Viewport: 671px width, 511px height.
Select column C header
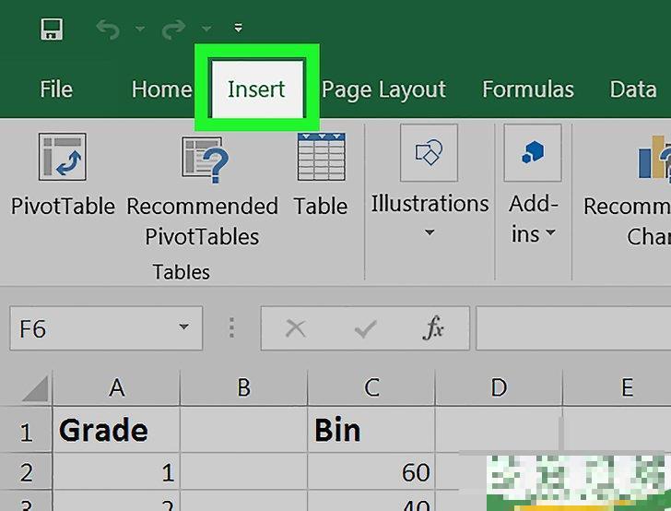(x=371, y=388)
